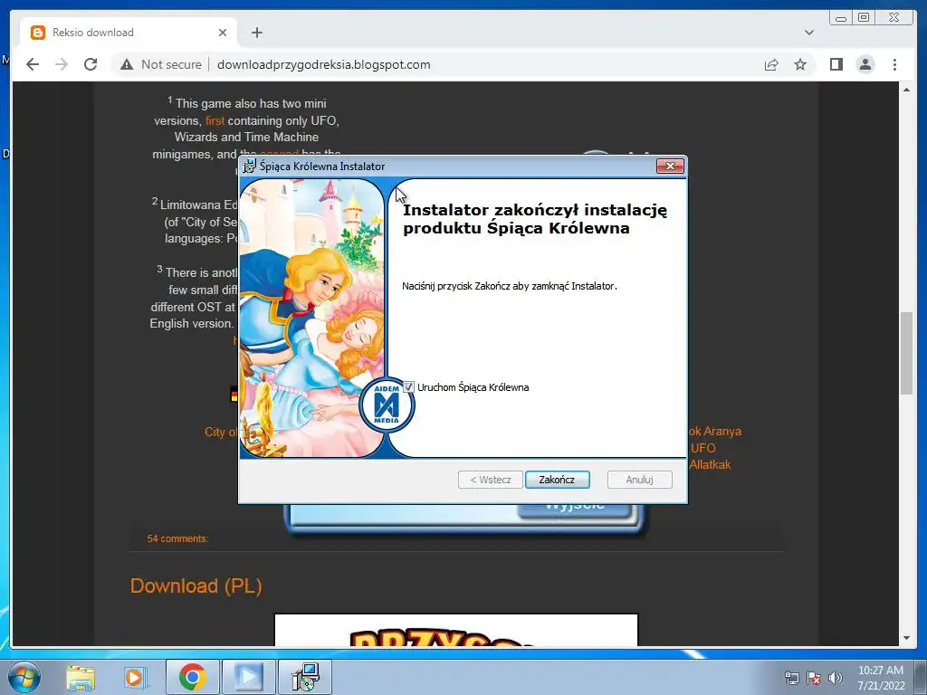Close the Śpiąca Królewna Instalator dialog

[670, 167]
